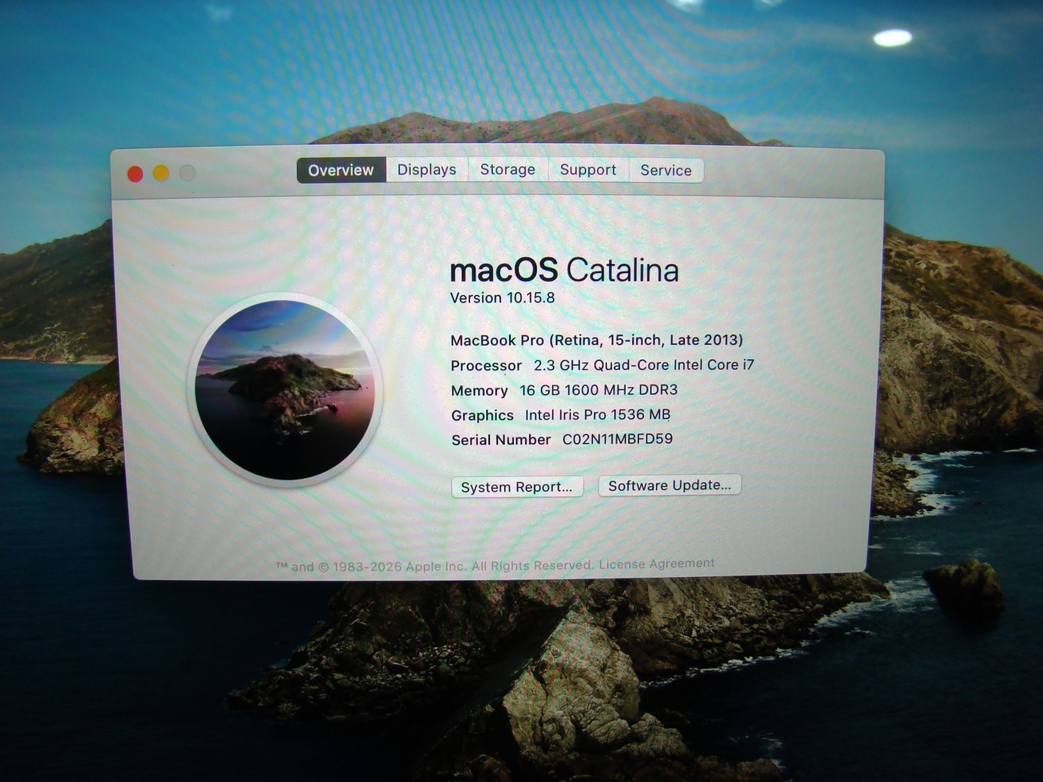Click the MacBook Pro model name line

596,340
